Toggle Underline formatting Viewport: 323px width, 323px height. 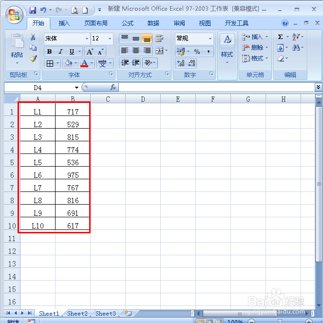point(72,52)
